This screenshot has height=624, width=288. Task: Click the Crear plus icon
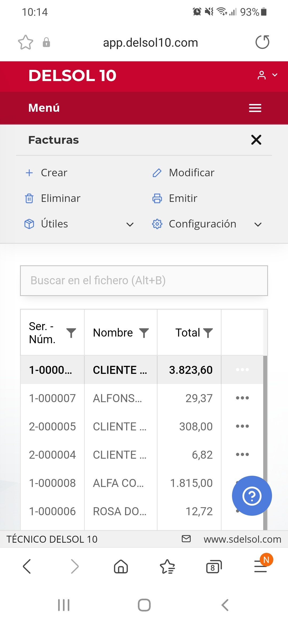(29, 173)
